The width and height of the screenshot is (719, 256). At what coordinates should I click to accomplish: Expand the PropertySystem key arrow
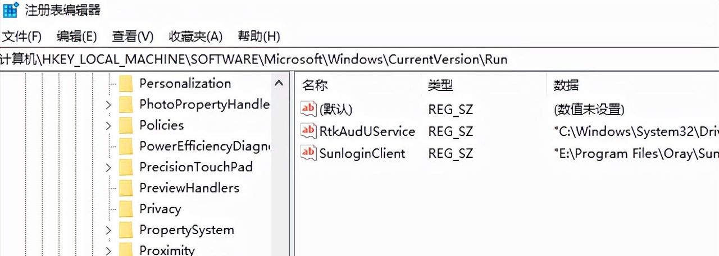(x=108, y=230)
